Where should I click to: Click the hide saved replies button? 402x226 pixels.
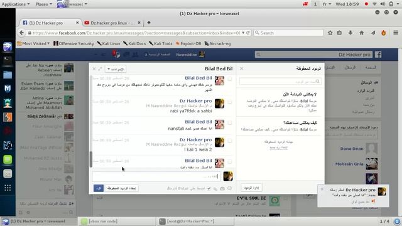[121, 188]
